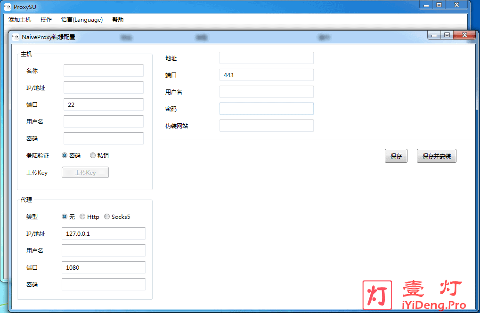Click the NaiveProxy 端口 field showing 443
This screenshot has height=313, width=480.
click(267, 75)
